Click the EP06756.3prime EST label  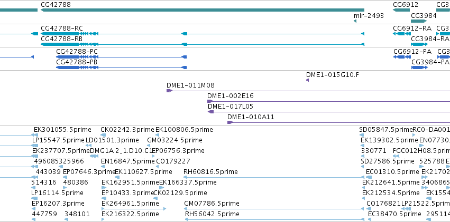point(178,151)
